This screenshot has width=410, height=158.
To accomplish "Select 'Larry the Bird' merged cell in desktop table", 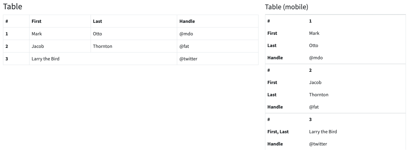I will click(103, 59).
